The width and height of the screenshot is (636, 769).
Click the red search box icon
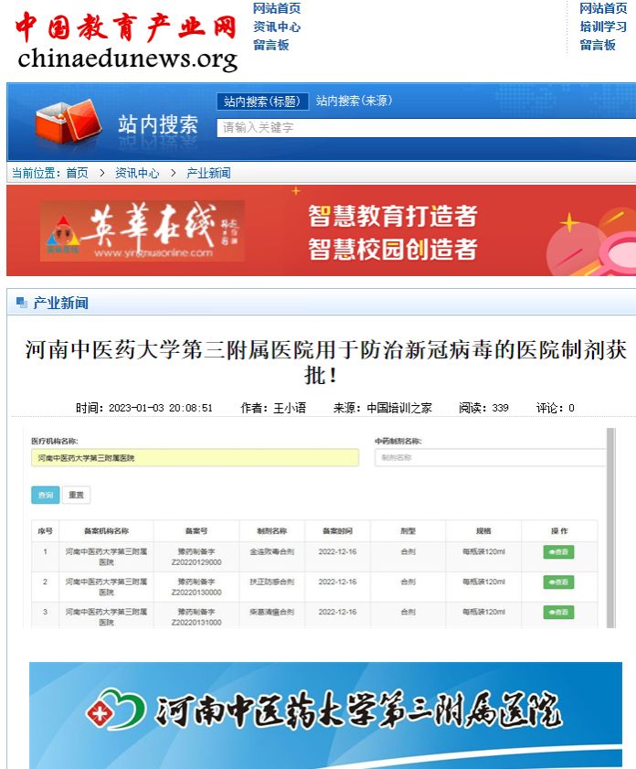[x=69, y=122]
